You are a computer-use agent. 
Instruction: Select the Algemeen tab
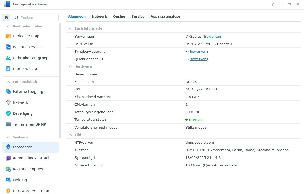click(x=77, y=17)
